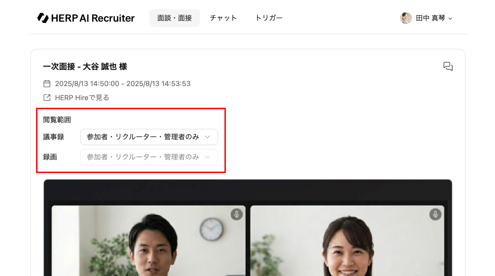This screenshot has width=495, height=276.
Task: Click the calendar icon beside the interview date
Action: pos(47,84)
